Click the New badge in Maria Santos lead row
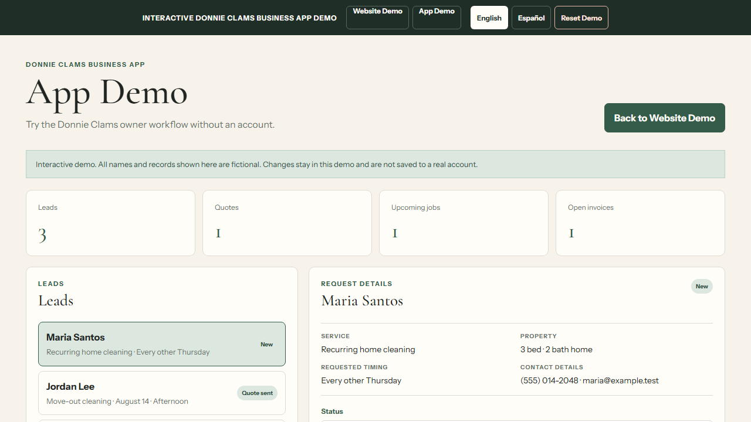The image size is (751, 422). 267,345
